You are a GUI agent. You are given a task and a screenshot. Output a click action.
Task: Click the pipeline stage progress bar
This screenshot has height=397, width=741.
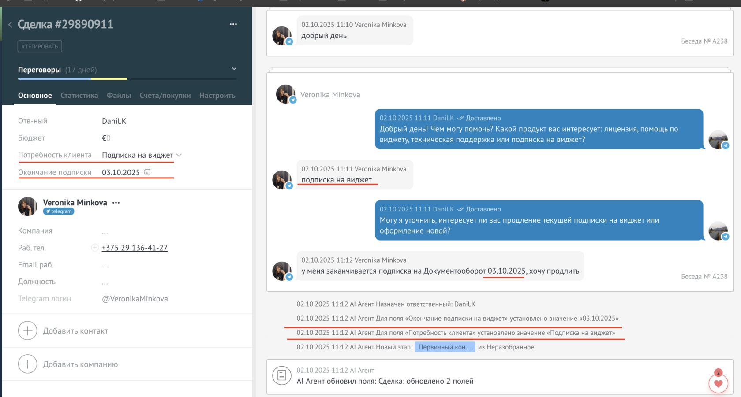point(127,78)
